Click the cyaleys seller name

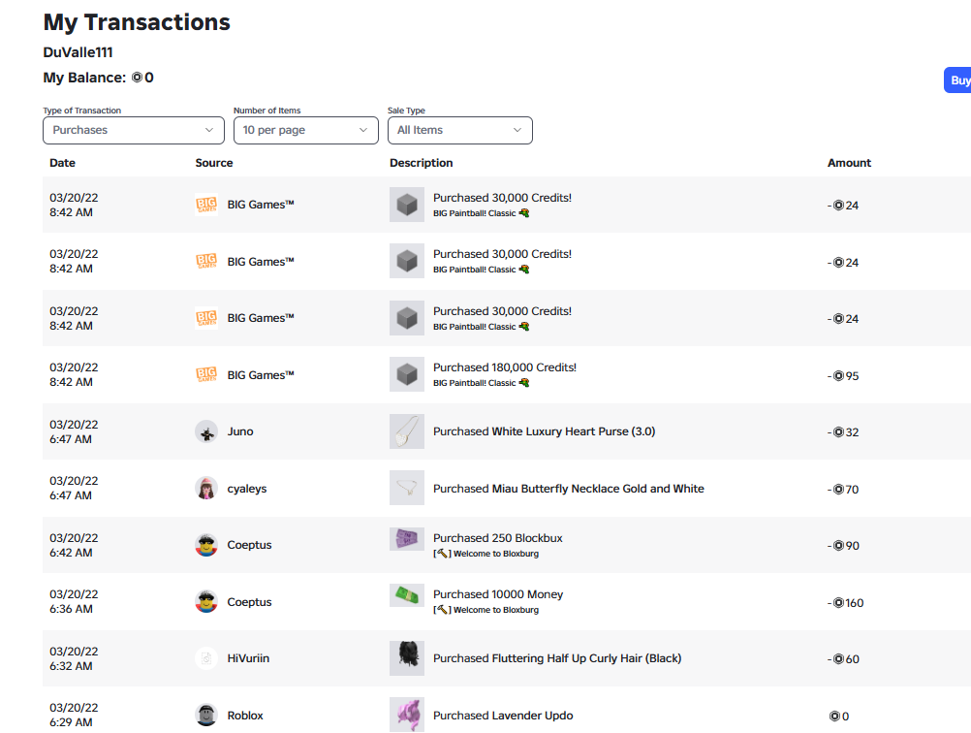point(247,489)
